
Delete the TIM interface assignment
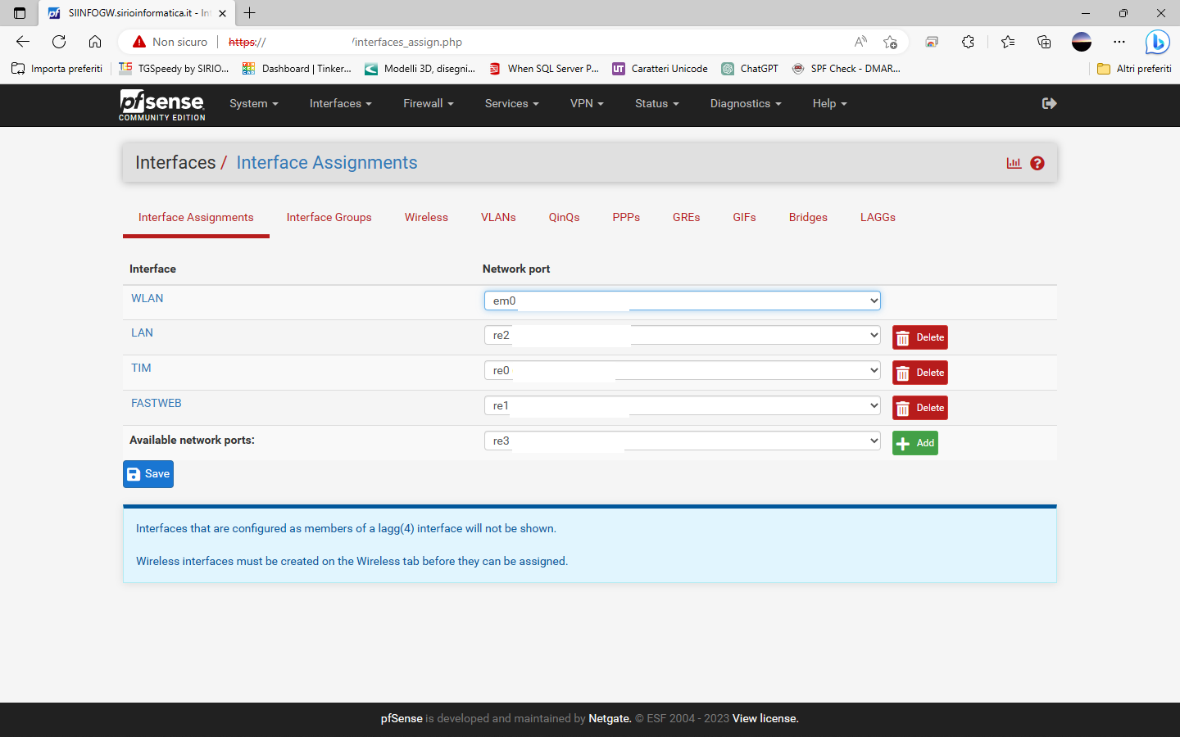[920, 373]
